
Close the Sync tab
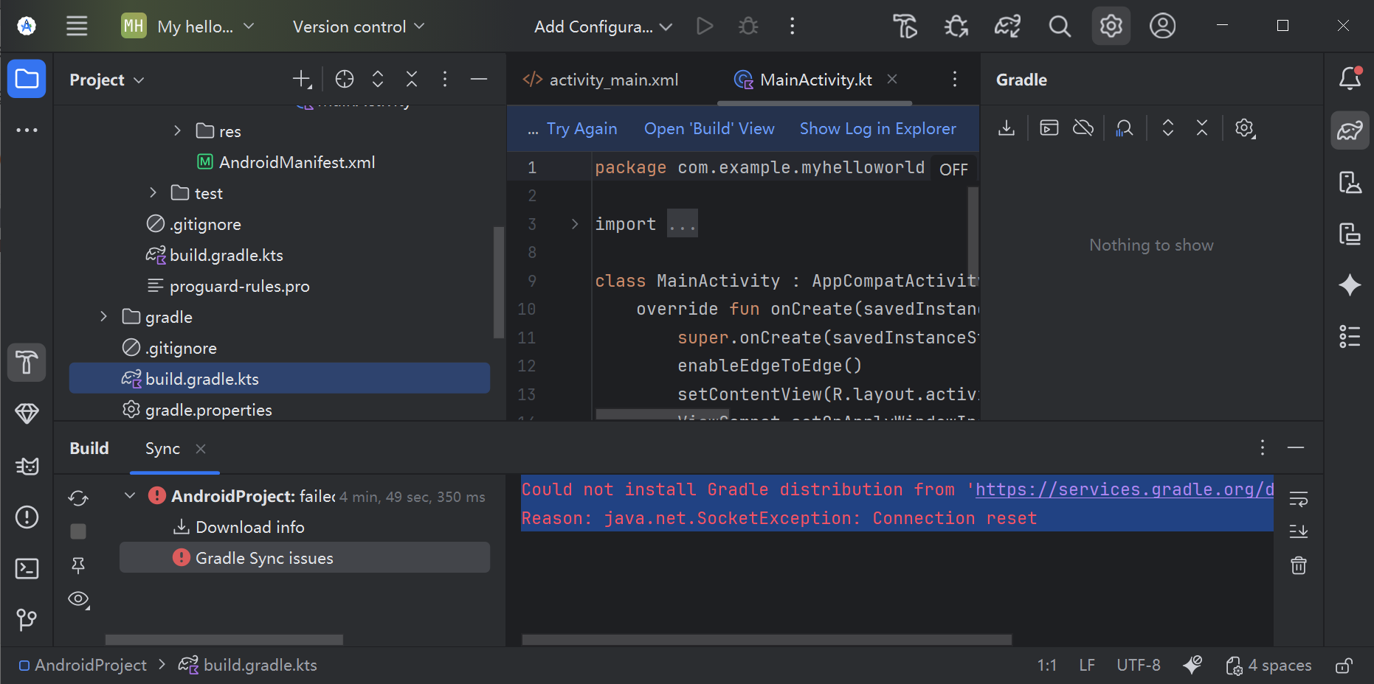pyautogui.click(x=201, y=449)
